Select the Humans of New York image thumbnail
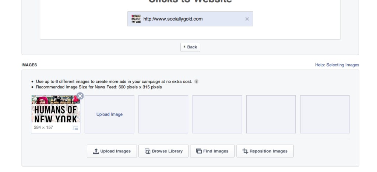Viewport: 377px width, 172px height. (x=56, y=109)
